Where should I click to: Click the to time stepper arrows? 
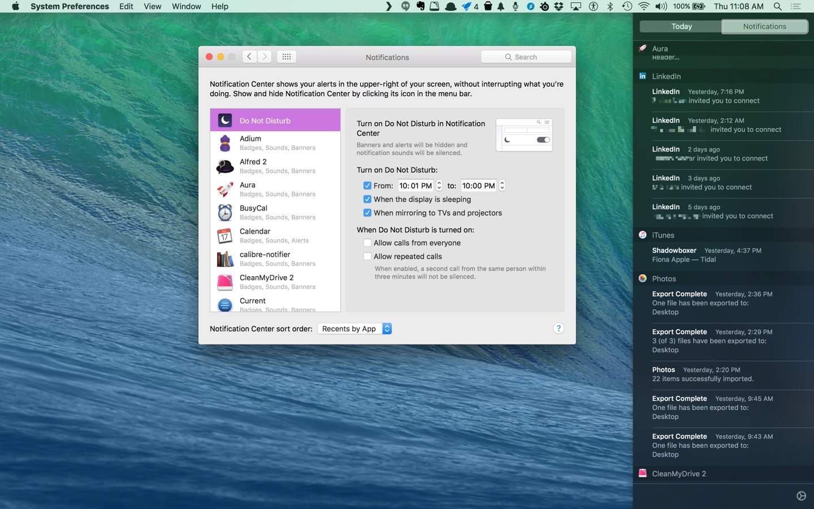coord(502,186)
